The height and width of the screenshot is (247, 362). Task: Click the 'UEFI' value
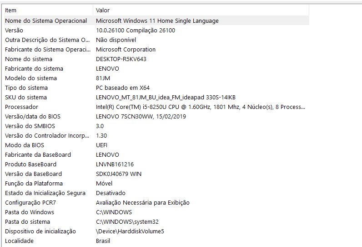click(101, 145)
